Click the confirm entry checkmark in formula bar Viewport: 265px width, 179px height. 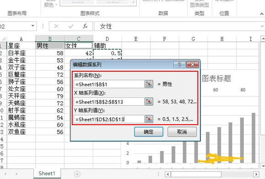[x=71, y=26]
